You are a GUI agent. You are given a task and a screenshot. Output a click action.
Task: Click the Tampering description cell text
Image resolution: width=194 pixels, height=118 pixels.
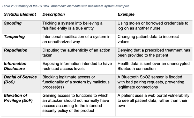pyautogui.click(x=76, y=39)
